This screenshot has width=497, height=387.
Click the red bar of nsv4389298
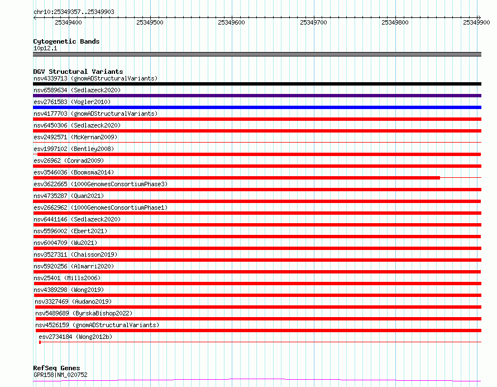tap(257, 295)
